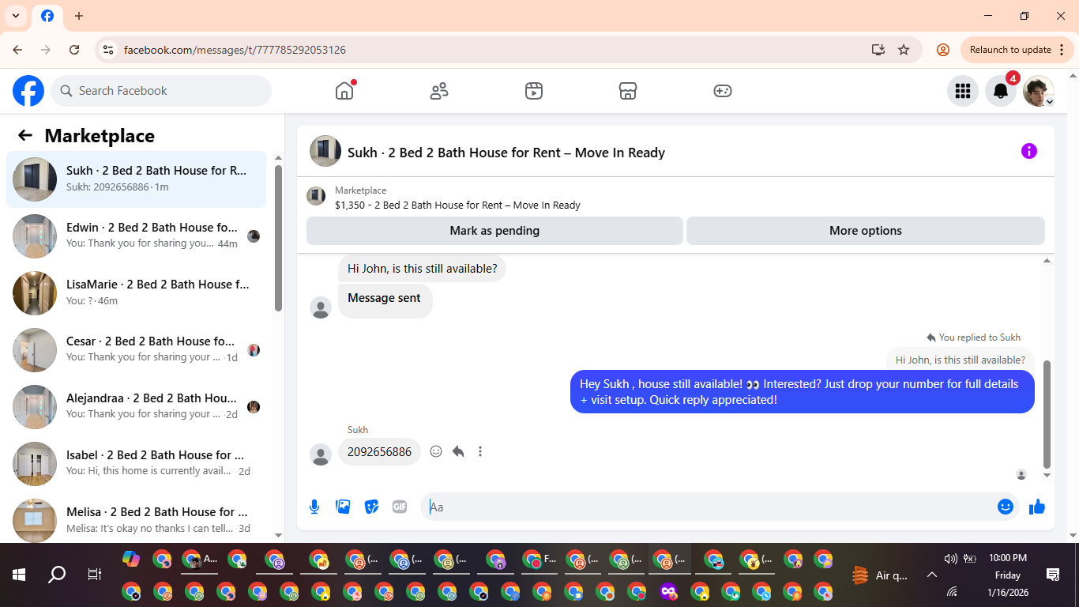Open the Facebook logo home link

tap(28, 91)
